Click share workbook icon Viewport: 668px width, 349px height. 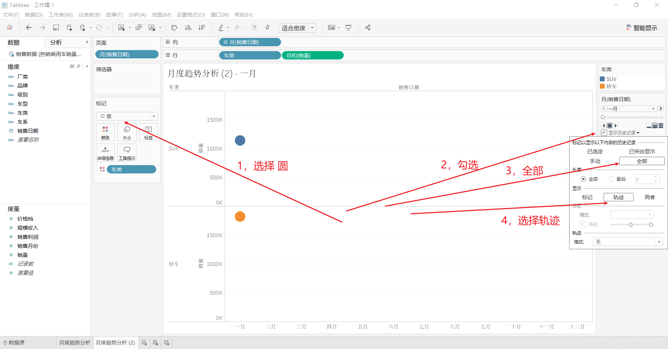[368, 27]
